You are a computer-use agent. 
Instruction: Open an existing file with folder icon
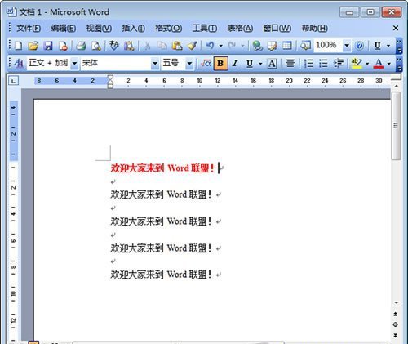(x=33, y=46)
